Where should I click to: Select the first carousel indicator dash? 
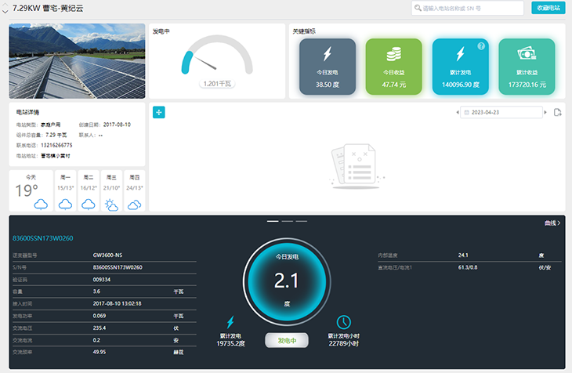point(273,222)
